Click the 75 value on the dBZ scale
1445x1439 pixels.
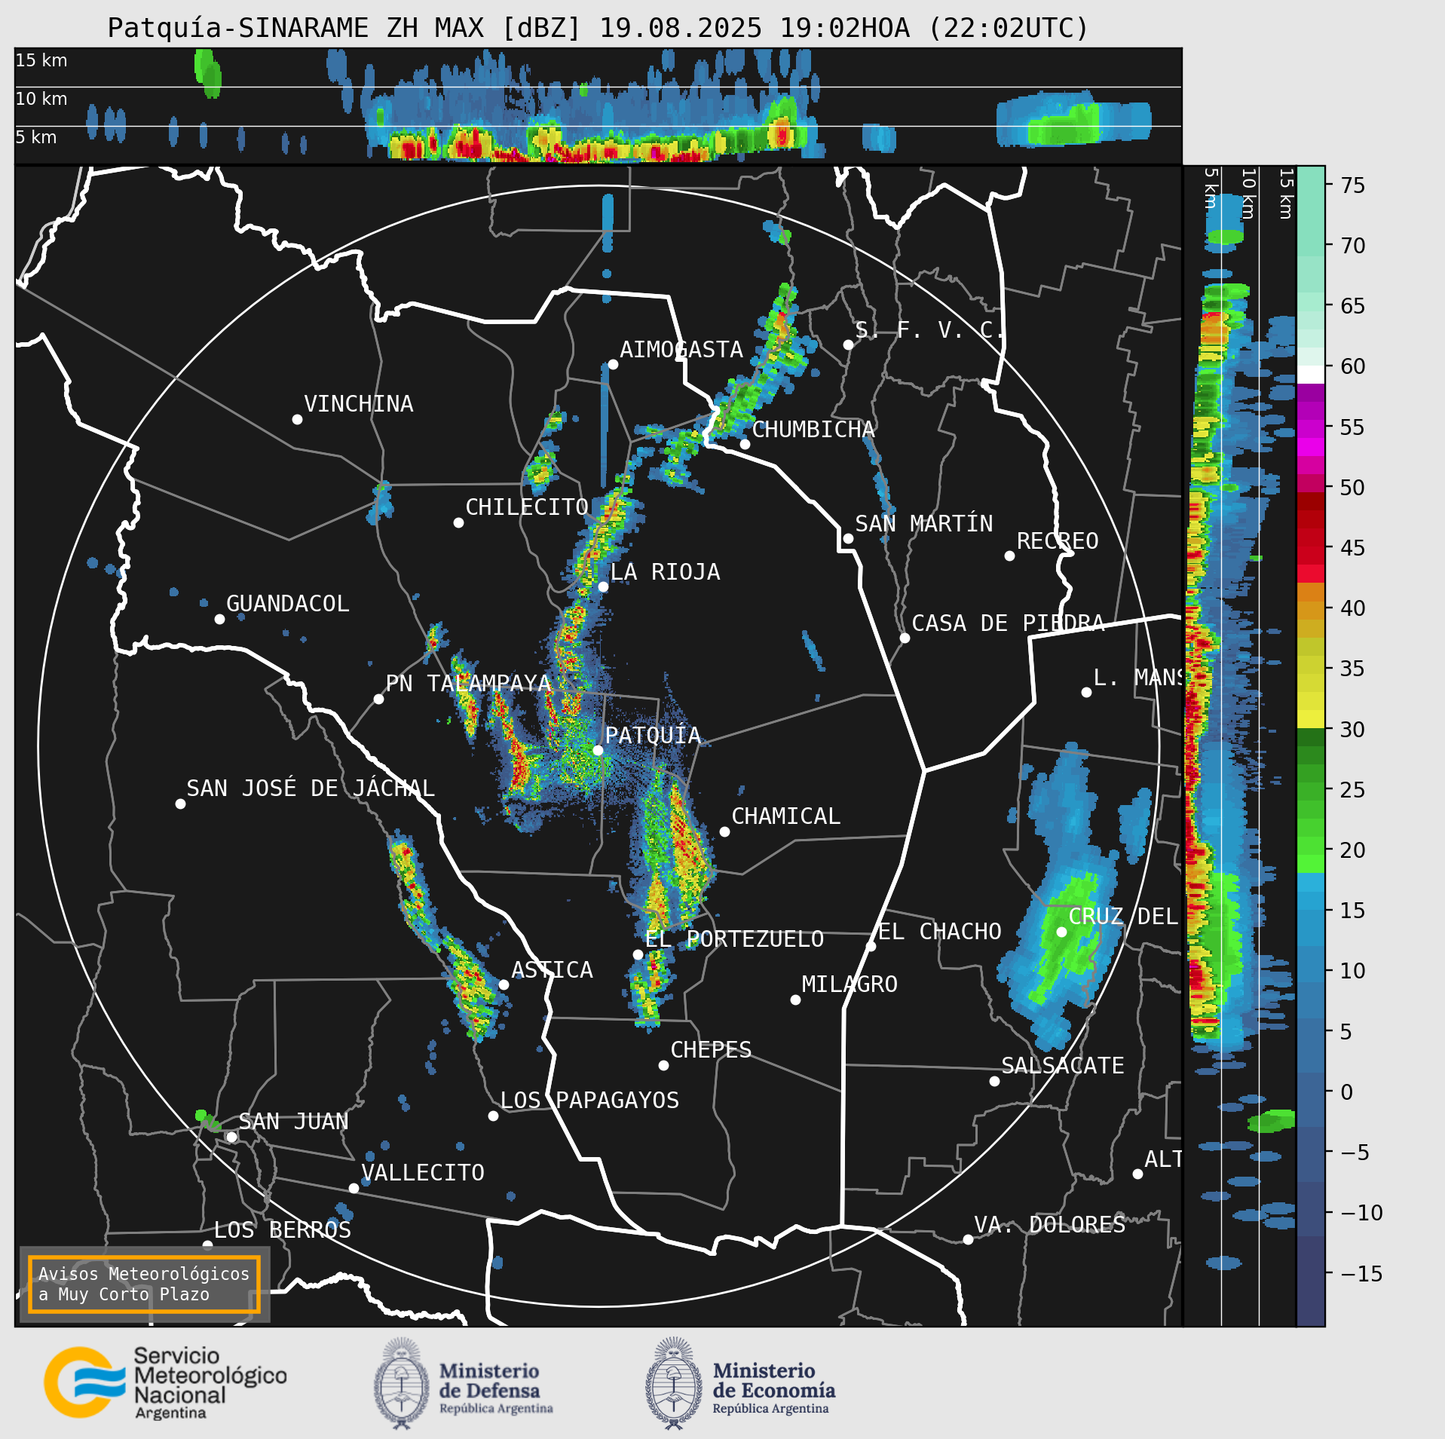coord(1353,185)
